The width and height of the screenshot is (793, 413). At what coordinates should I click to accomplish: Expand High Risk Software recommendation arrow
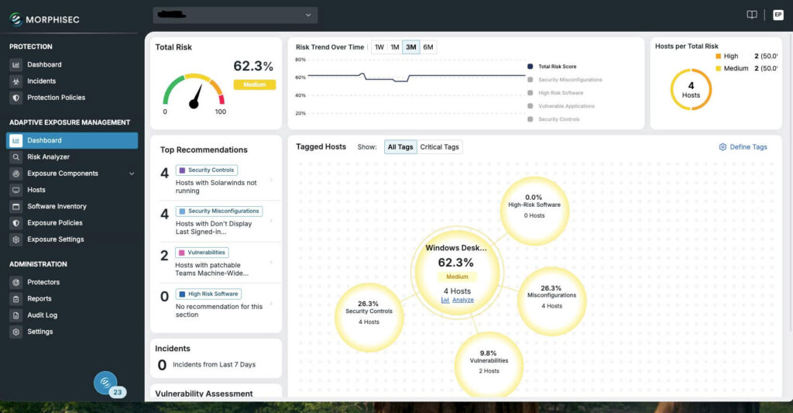click(272, 304)
